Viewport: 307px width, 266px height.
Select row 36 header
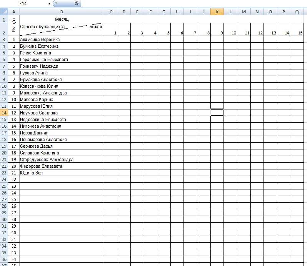[x=4, y=259]
